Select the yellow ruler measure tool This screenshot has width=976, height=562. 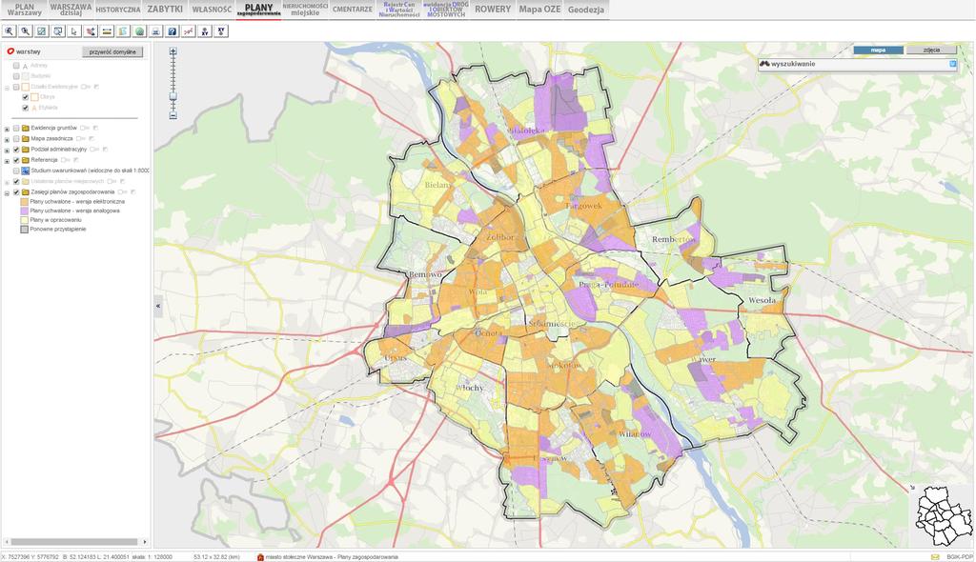pyautogui.click(x=107, y=31)
